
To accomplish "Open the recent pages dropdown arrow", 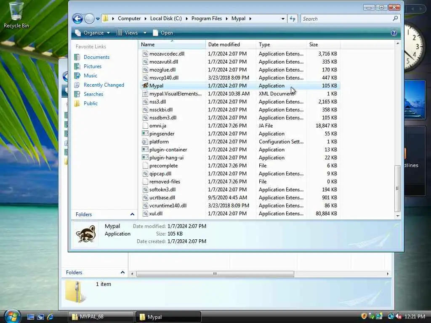I will (x=98, y=19).
